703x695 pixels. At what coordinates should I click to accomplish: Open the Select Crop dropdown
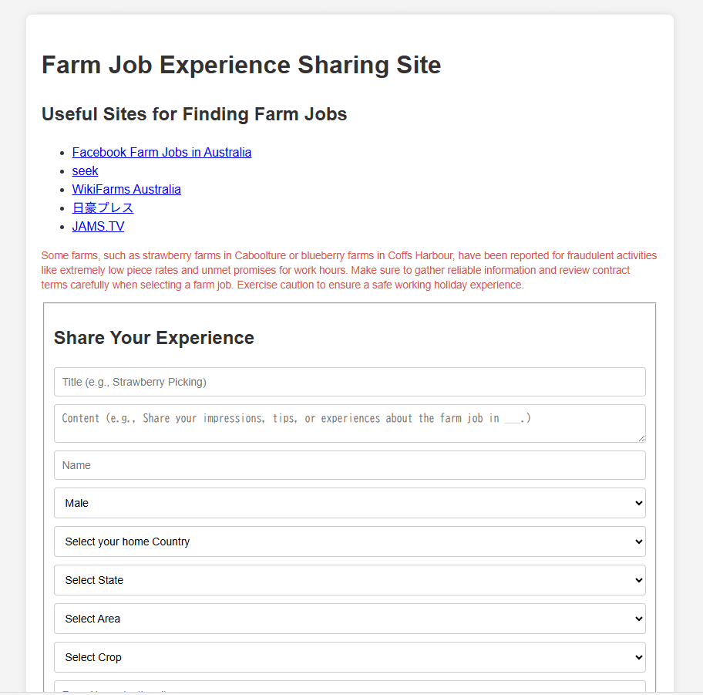point(349,657)
